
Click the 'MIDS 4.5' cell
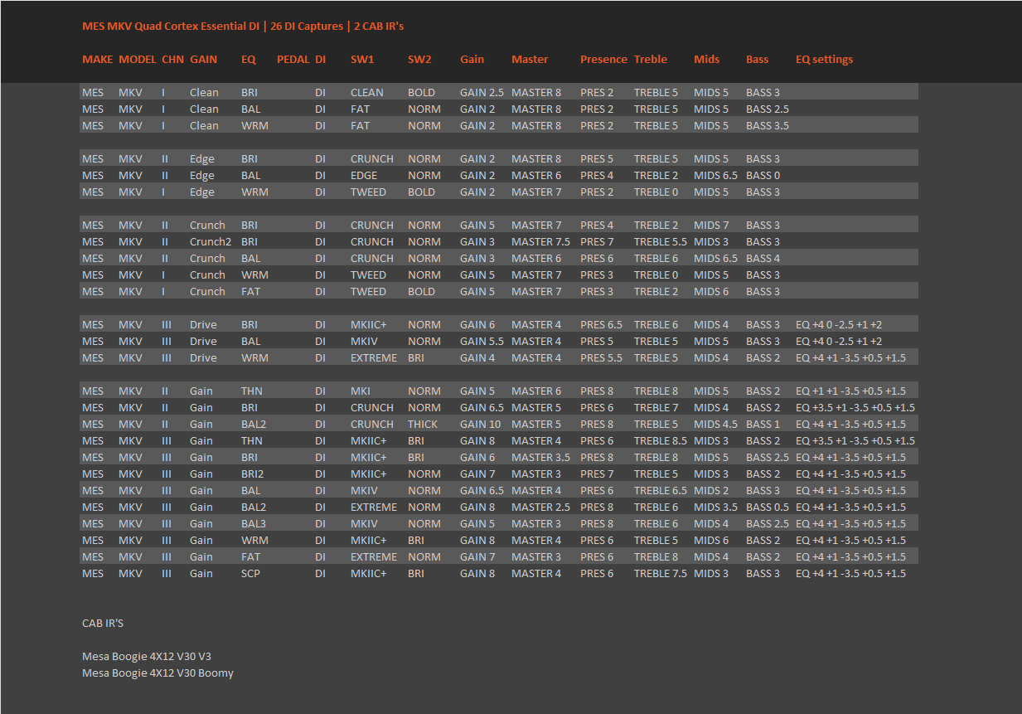click(x=715, y=425)
